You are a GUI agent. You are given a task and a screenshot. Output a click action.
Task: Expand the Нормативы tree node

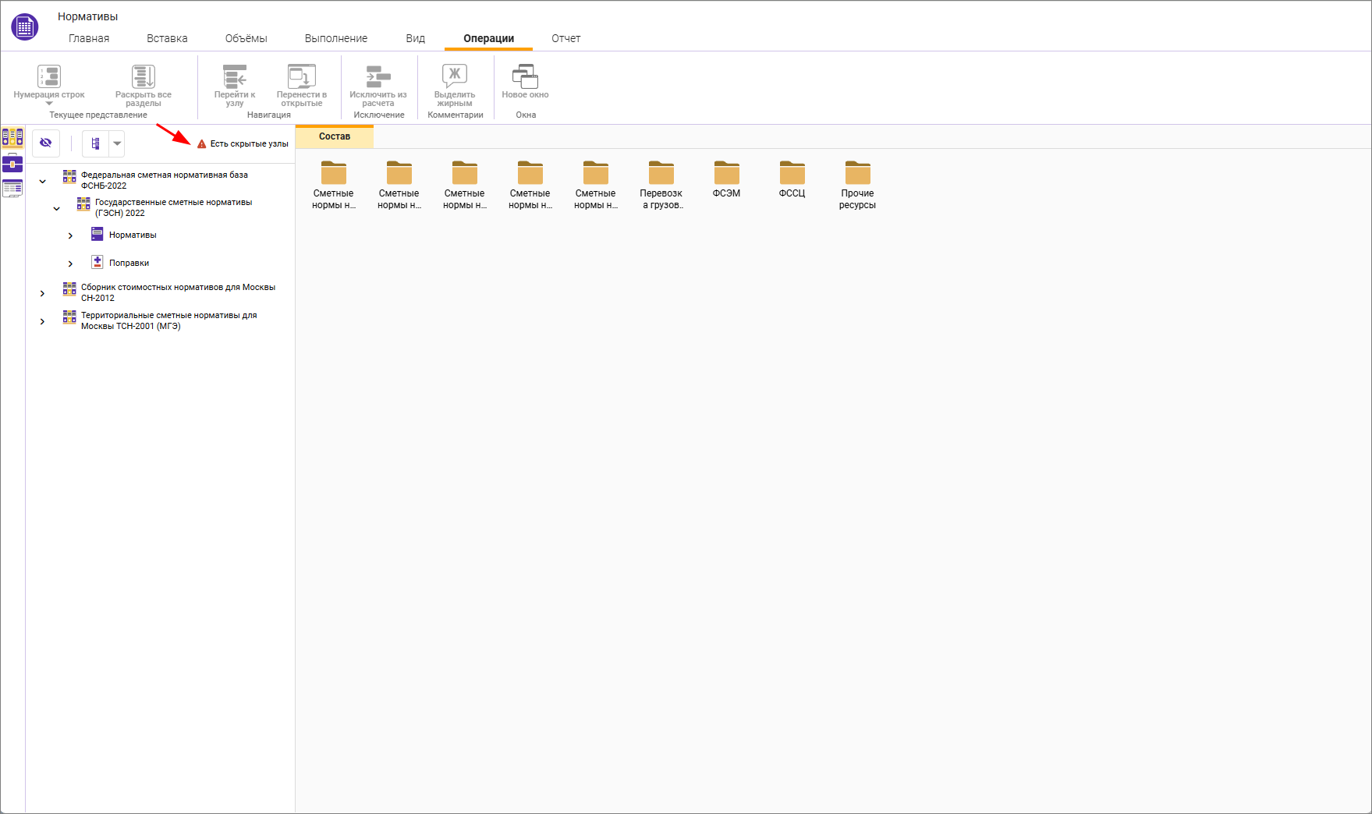tap(70, 235)
